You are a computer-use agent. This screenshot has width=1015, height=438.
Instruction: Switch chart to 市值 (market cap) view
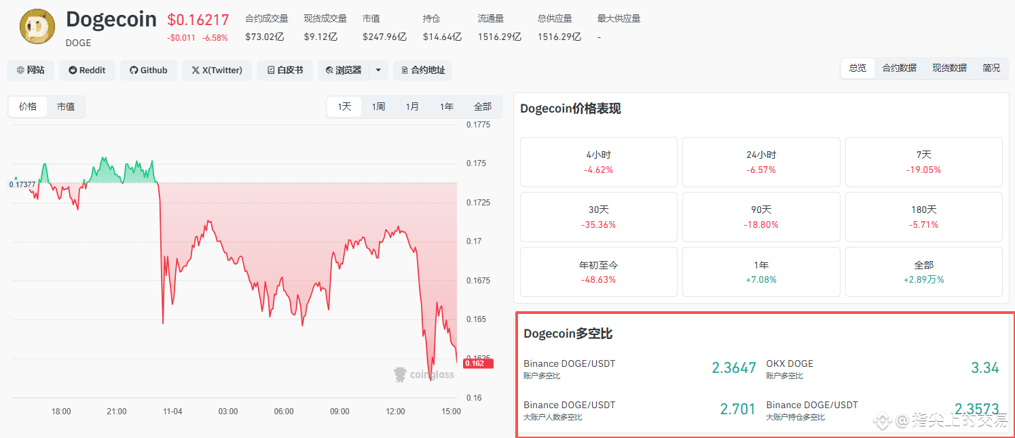tap(66, 106)
